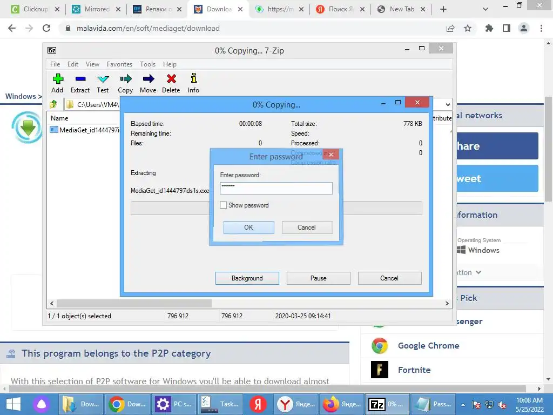Enable the Show password checkbox
Viewport: 553px width, 415px height.
coord(223,205)
